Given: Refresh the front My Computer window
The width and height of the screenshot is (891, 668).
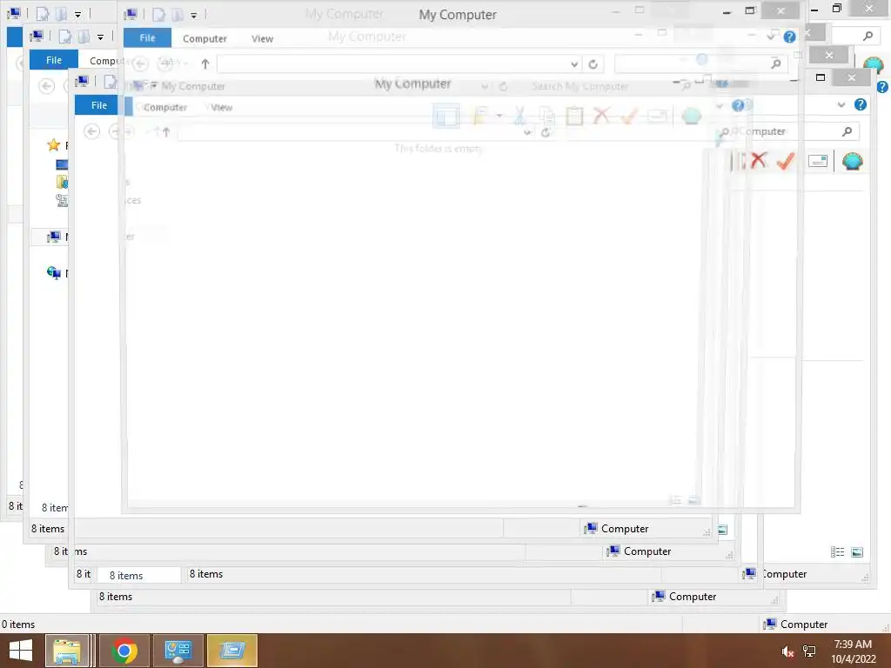Looking at the screenshot, I should (x=593, y=64).
